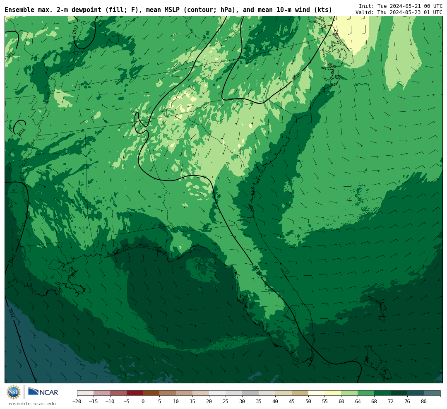Viewport: 447px width, 409px height.
Task: Click the brown swatch between 0 and 5
Action: pyautogui.click(x=151, y=393)
